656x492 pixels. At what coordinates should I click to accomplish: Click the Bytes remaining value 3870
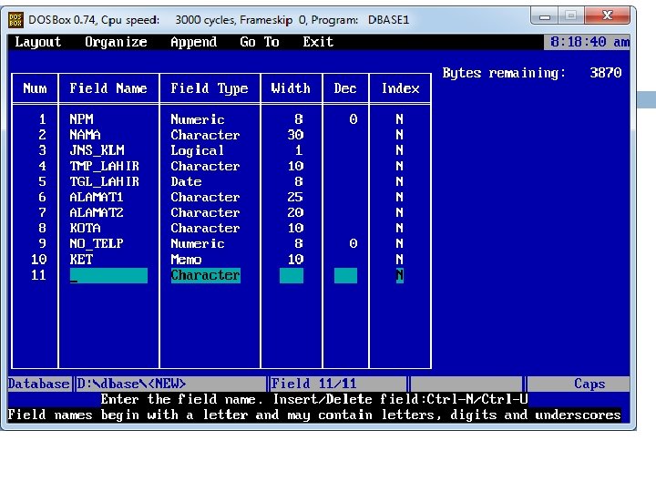pos(605,73)
